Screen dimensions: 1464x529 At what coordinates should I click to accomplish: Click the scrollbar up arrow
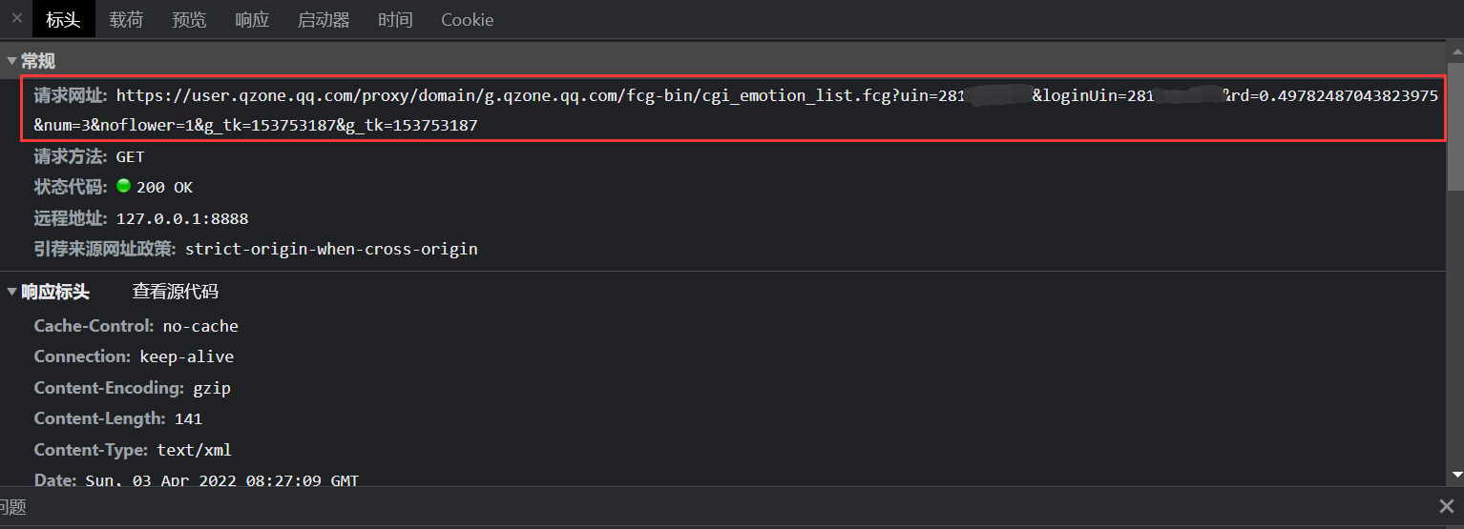pos(1455,50)
